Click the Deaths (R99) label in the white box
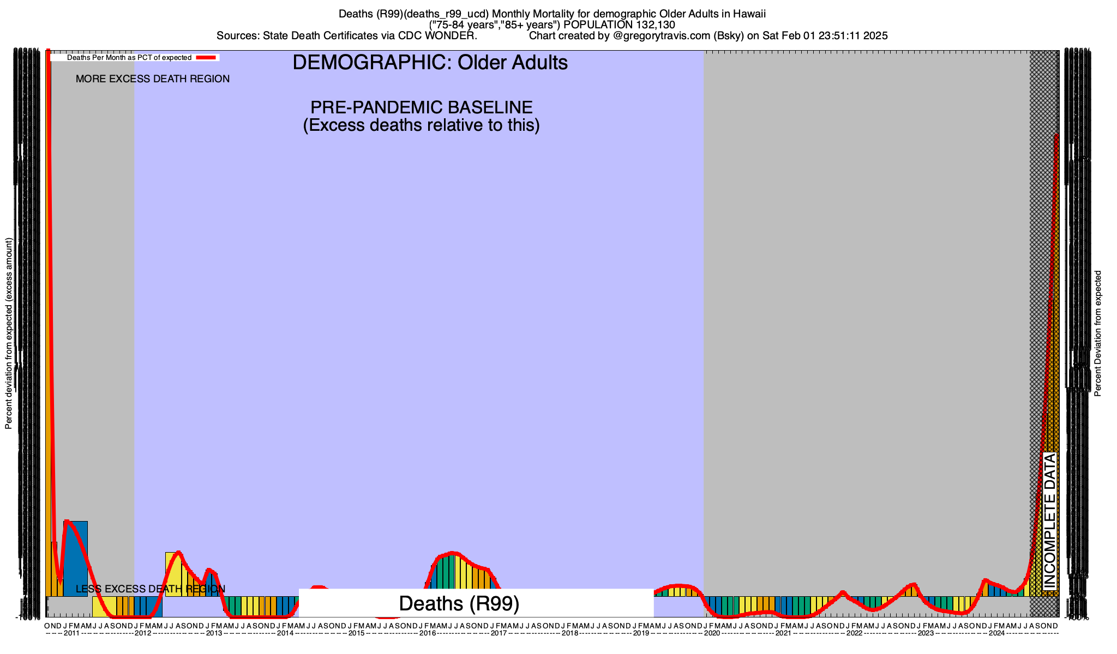 [x=459, y=603]
